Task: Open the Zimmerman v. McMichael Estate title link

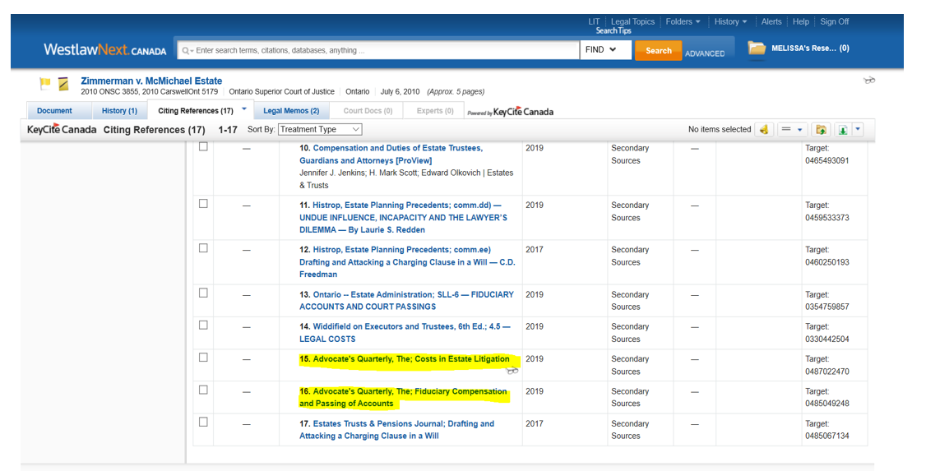Action: [x=152, y=81]
